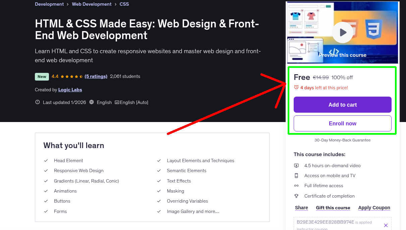406x230 pixels.
Task: Click Enroll now
Action: [342, 123]
